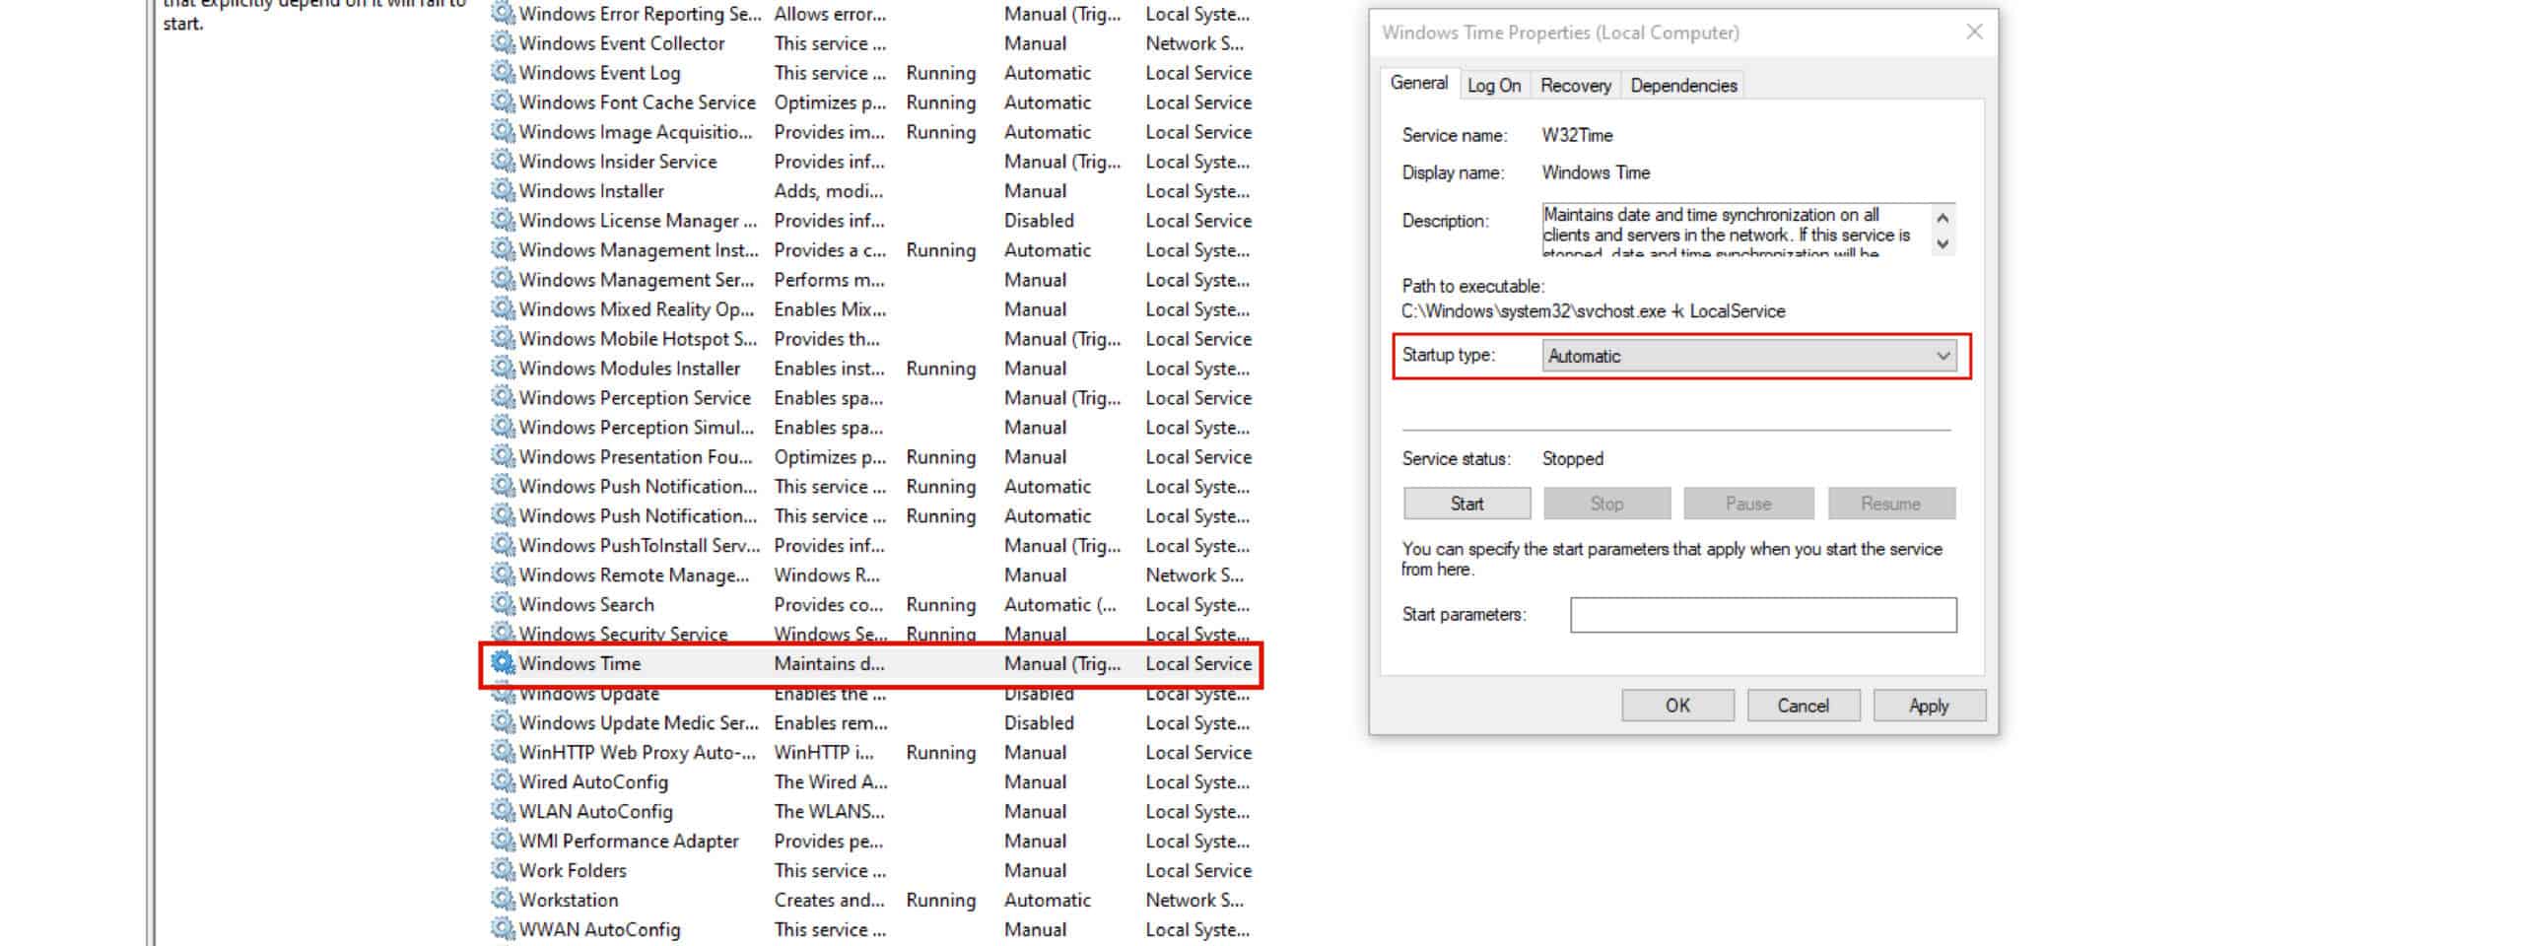
Task: Click the gear icon beside Windows Event Log
Action: click(504, 72)
